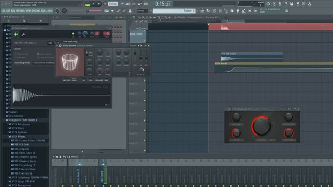Click the help question mark icon

click(286, 4)
